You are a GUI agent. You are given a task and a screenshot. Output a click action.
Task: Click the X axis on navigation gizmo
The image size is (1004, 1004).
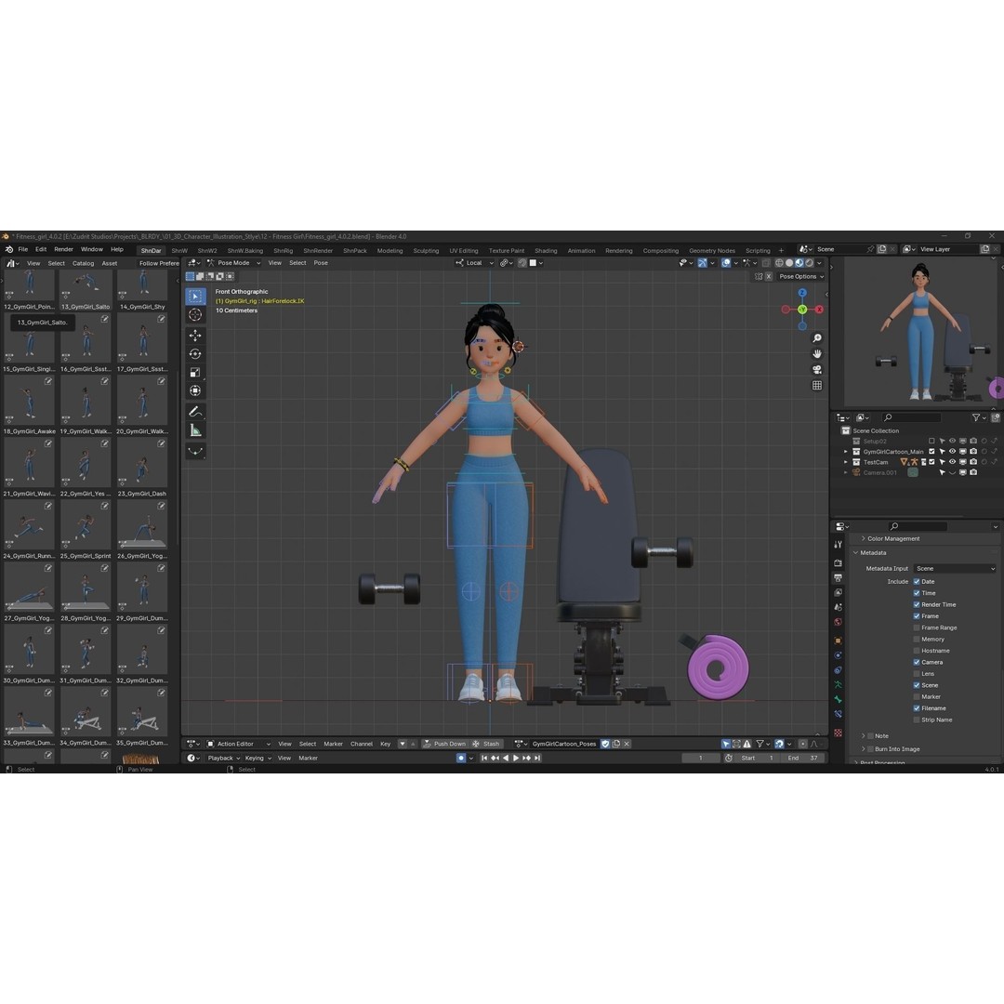click(819, 310)
